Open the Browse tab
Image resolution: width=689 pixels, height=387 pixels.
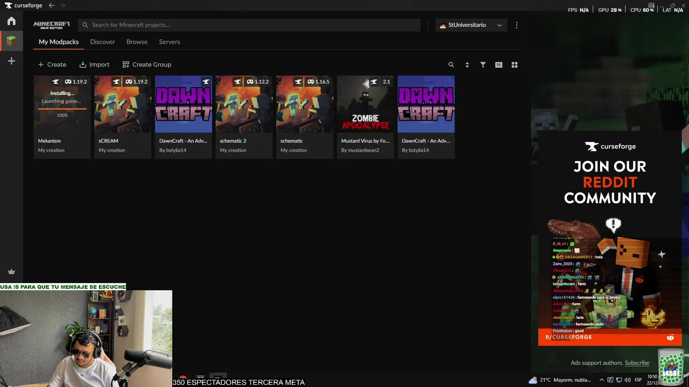pos(137,42)
